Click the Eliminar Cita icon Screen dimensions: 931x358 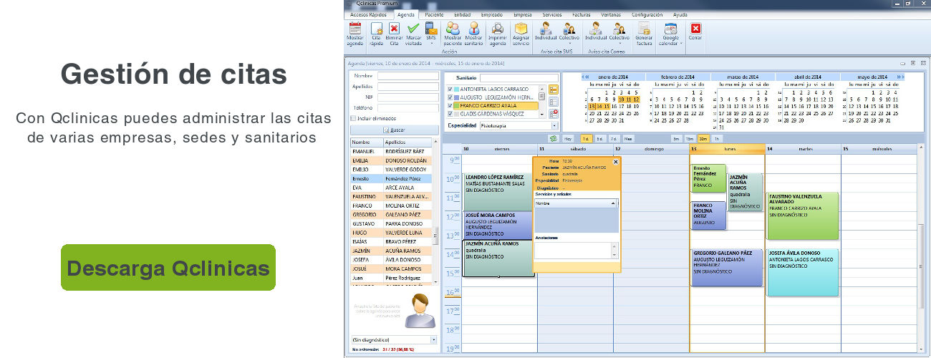[x=394, y=34]
